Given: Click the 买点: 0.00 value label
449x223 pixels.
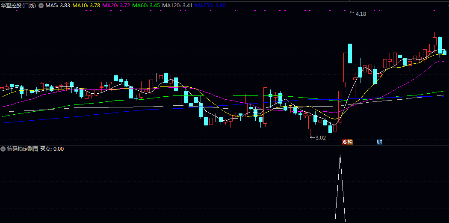Looking at the screenshot, I should (x=52, y=149).
